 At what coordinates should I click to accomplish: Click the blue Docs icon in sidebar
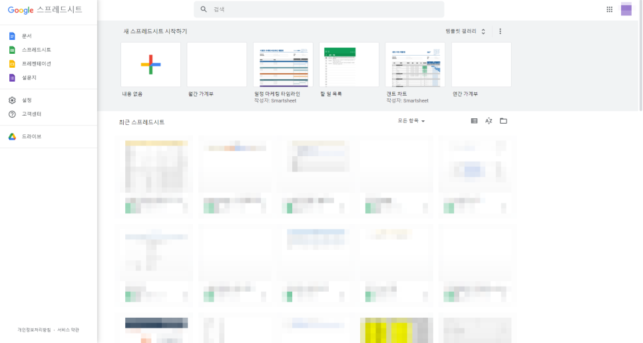[x=12, y=36]
